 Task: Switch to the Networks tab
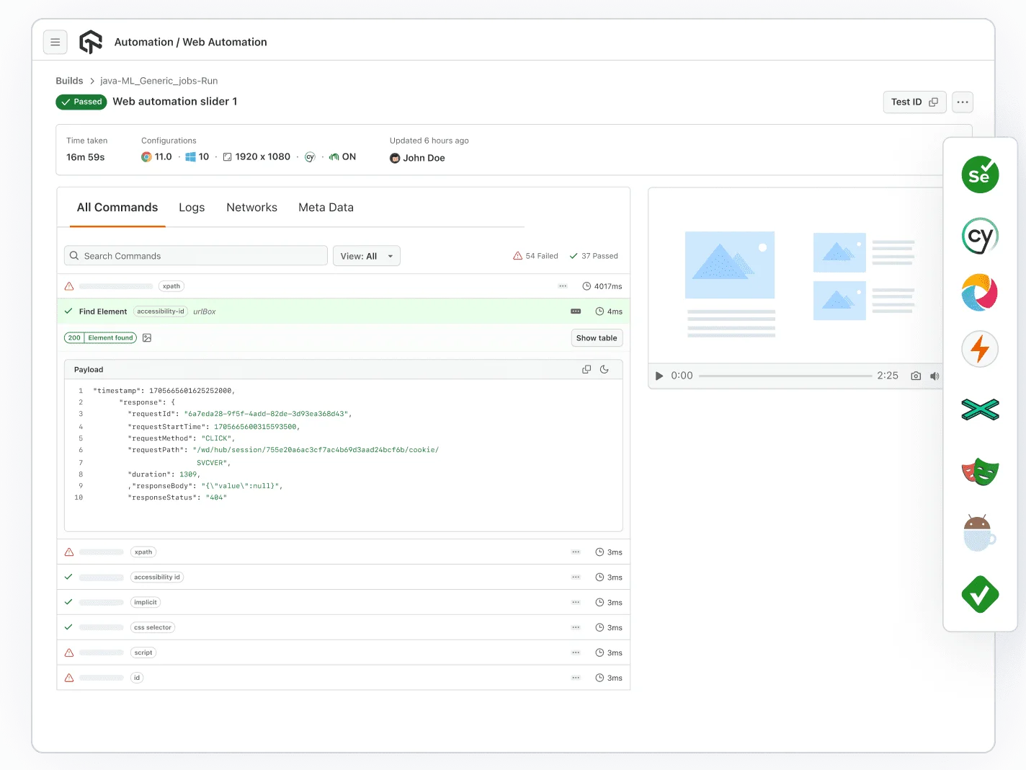tap(251, 208)
